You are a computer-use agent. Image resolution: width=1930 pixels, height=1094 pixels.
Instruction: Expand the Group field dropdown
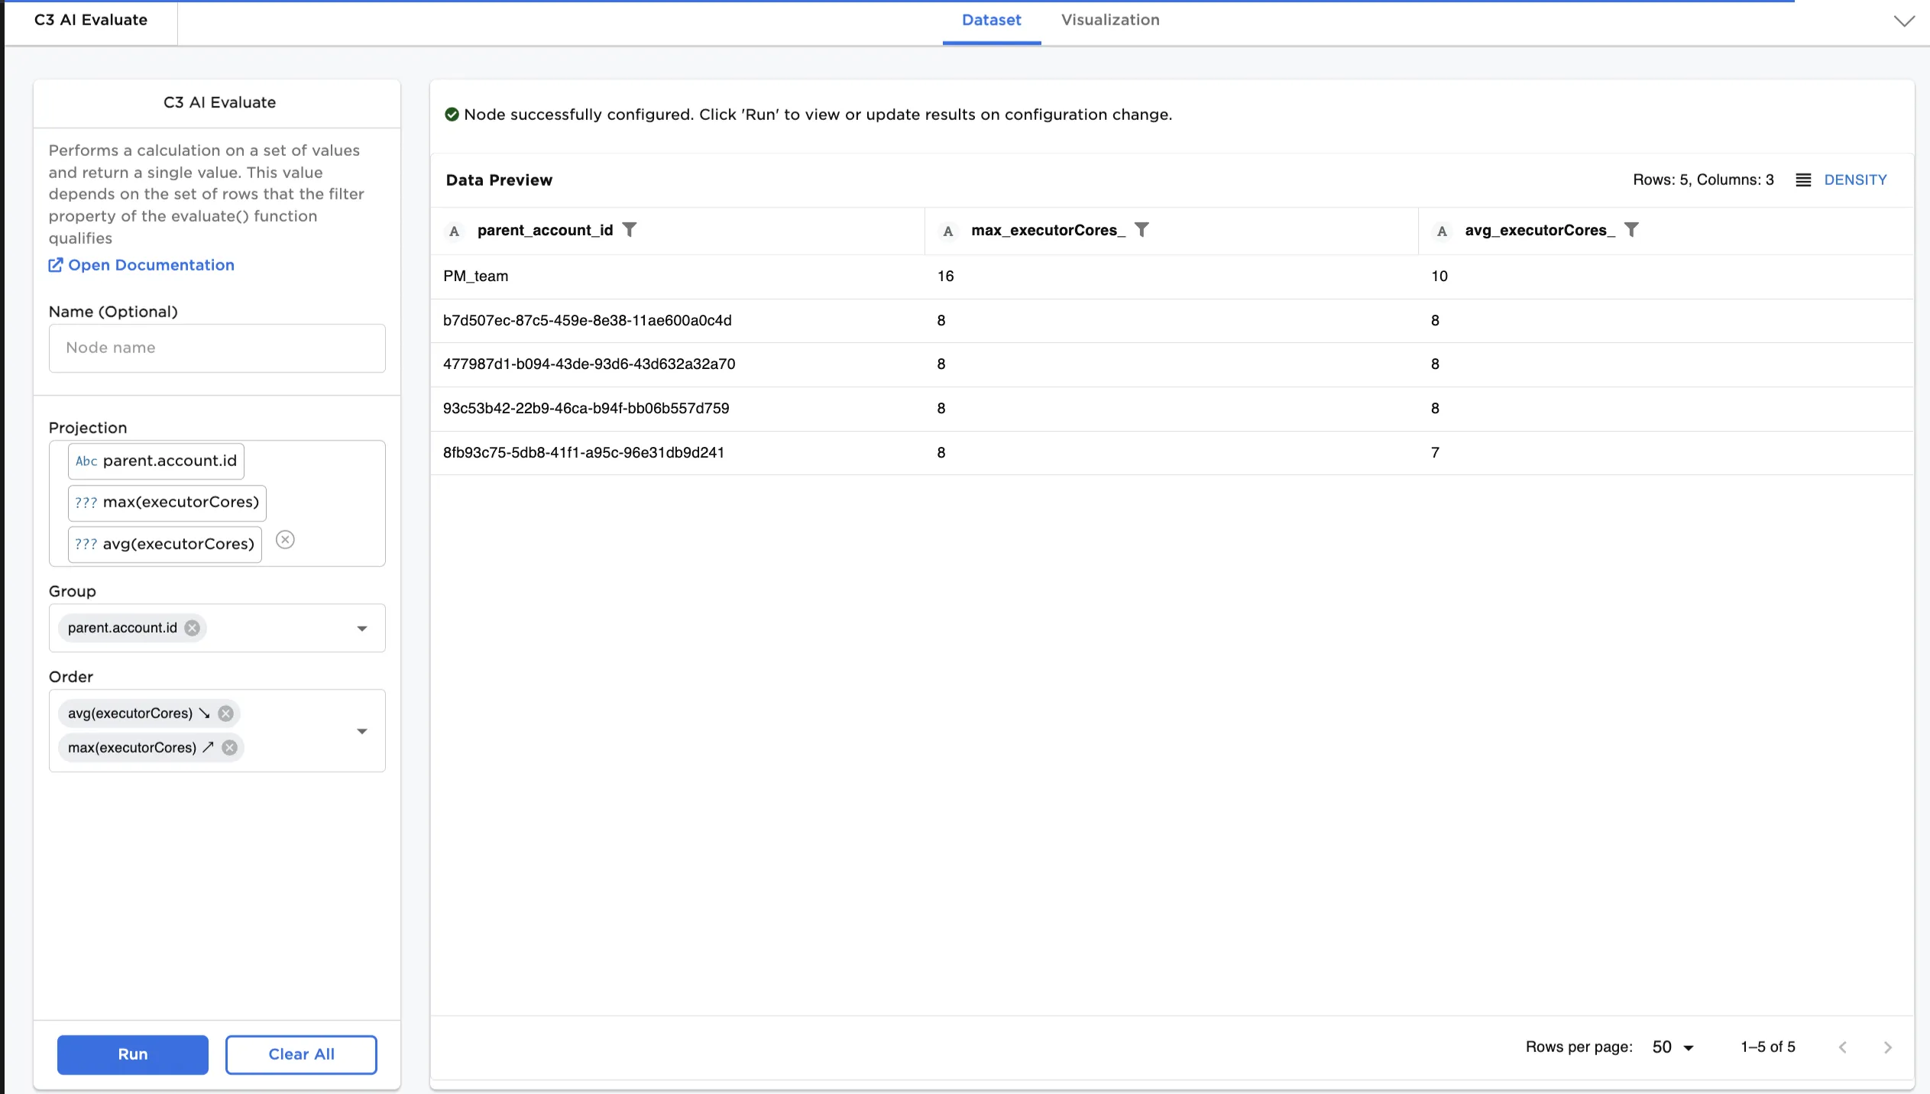[361, 628]
